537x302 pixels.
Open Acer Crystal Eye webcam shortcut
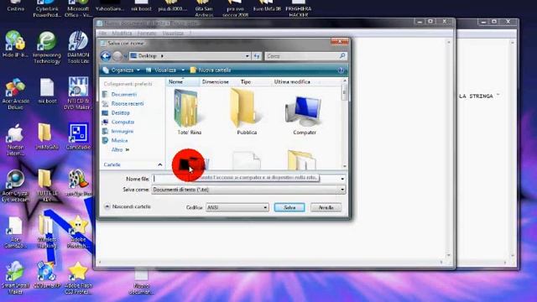[x=15, y=186]
